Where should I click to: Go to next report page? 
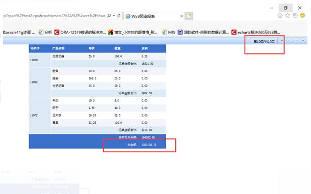[296, 41]
